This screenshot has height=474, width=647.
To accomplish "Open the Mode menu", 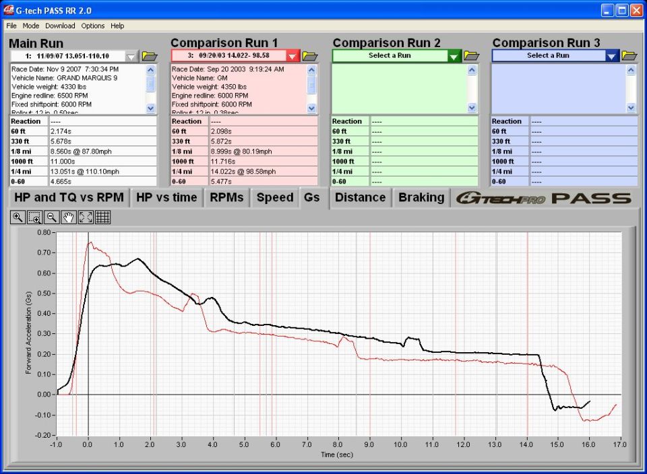I will [31, 26].
